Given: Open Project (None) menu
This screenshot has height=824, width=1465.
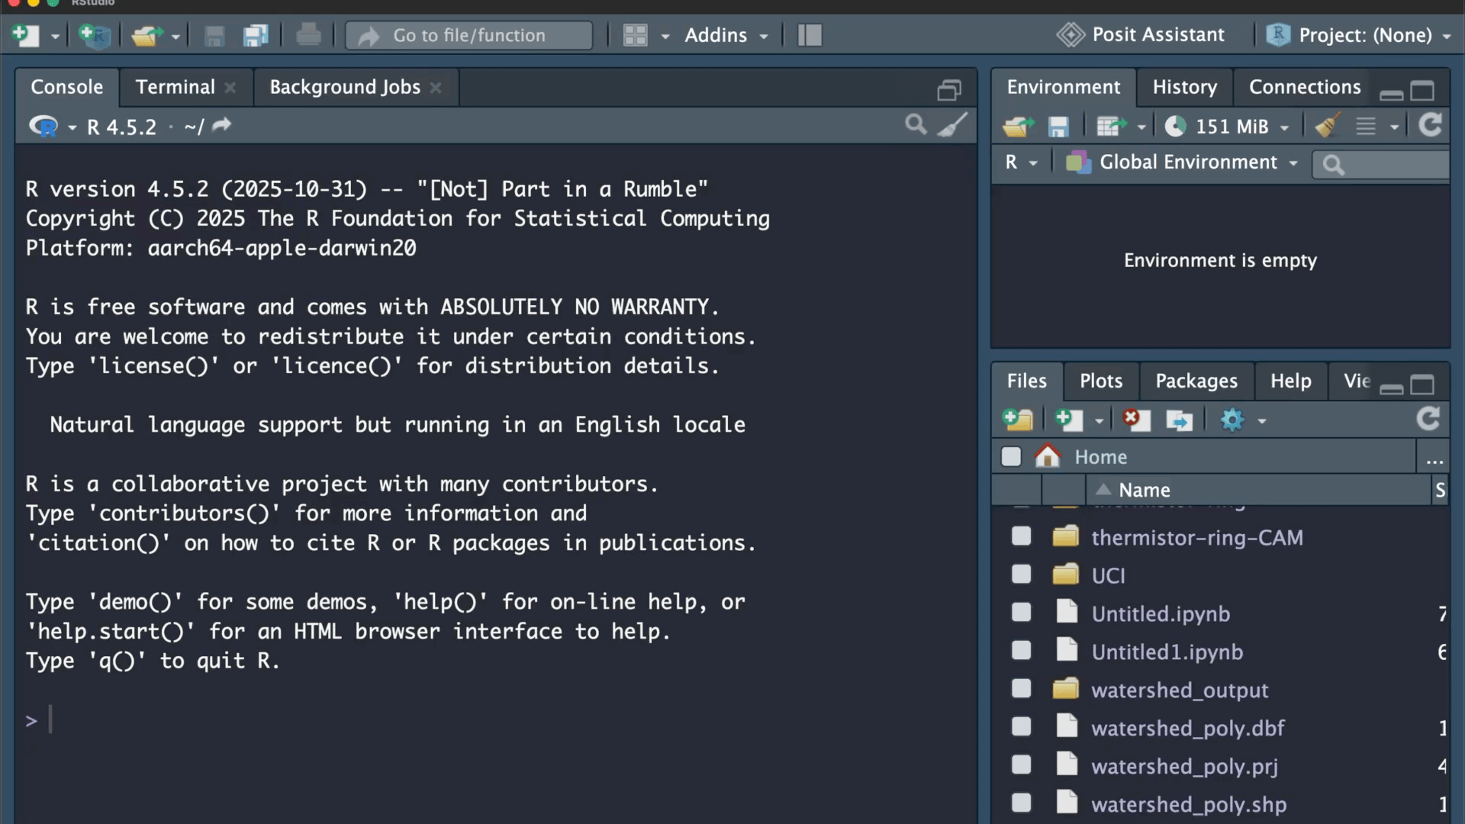Looking at the screenshot, I should click(1358, 35).
